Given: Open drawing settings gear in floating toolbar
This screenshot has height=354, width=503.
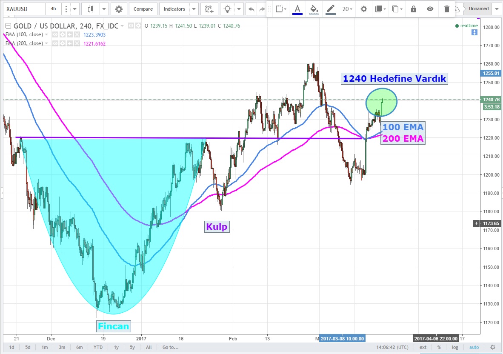Looking at the screenshot, I should click(x=363, y=9).
